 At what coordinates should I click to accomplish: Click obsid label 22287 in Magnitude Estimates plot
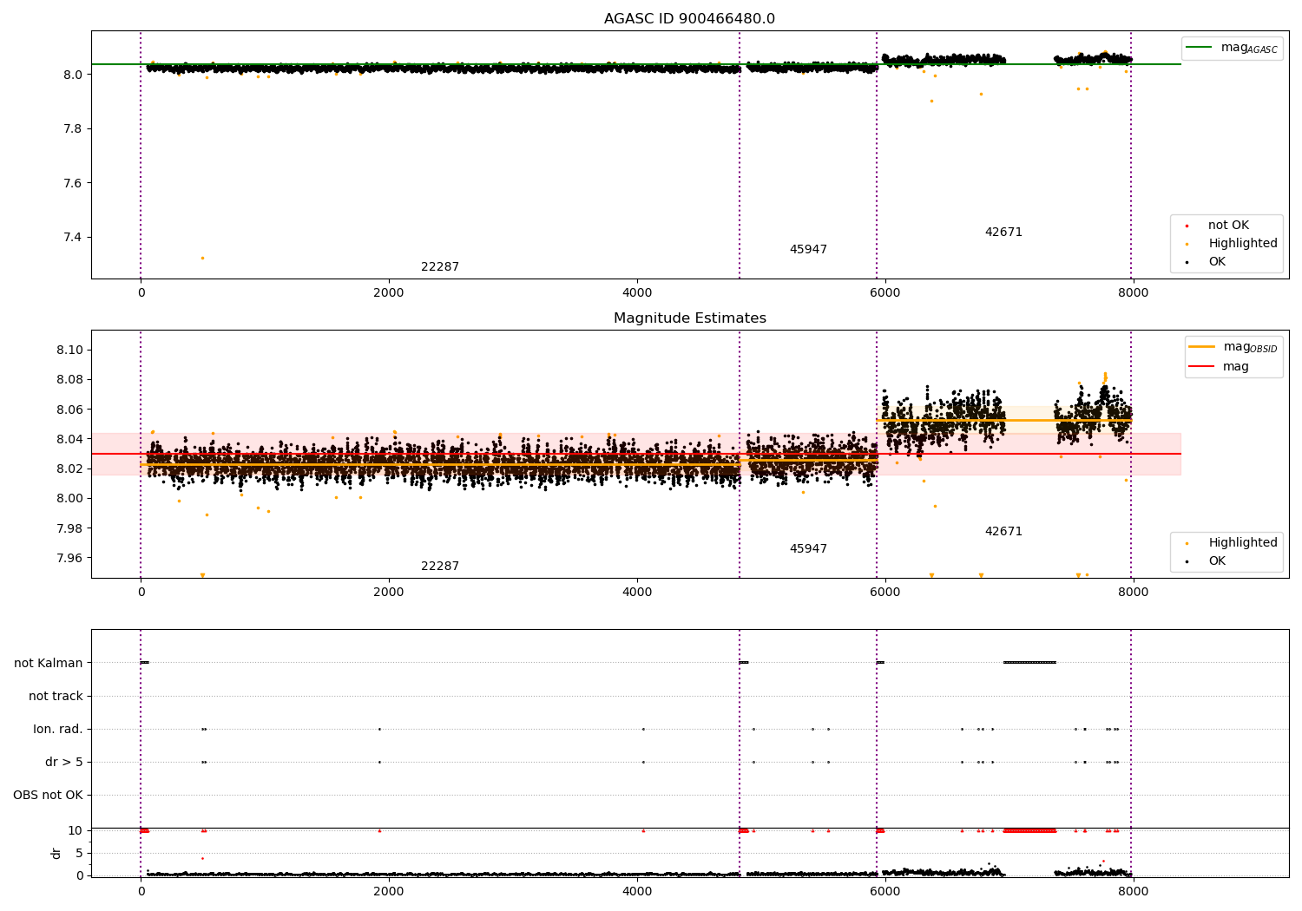(x=440, y=567)
